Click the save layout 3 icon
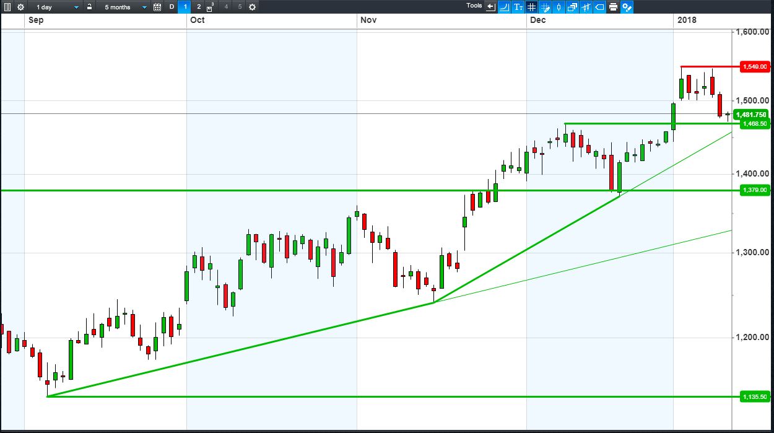 (x=211, y=7)
